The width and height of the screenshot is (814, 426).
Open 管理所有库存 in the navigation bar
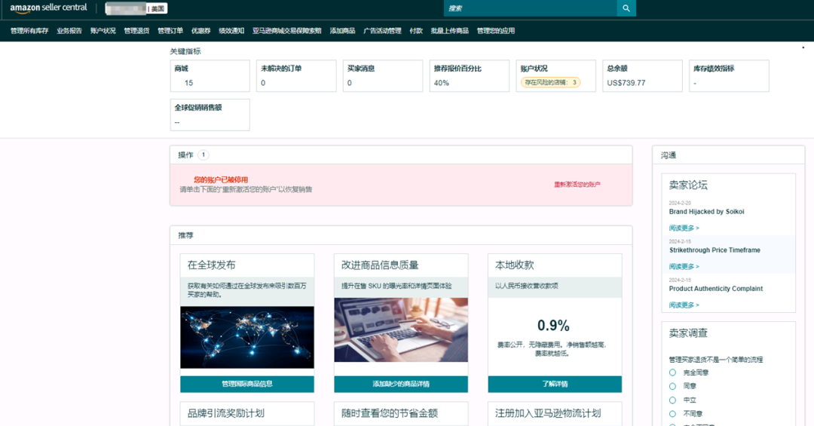29,31
